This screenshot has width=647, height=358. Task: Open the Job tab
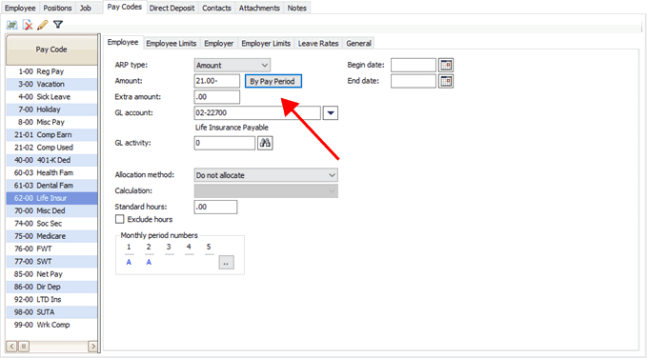point(86,8)
